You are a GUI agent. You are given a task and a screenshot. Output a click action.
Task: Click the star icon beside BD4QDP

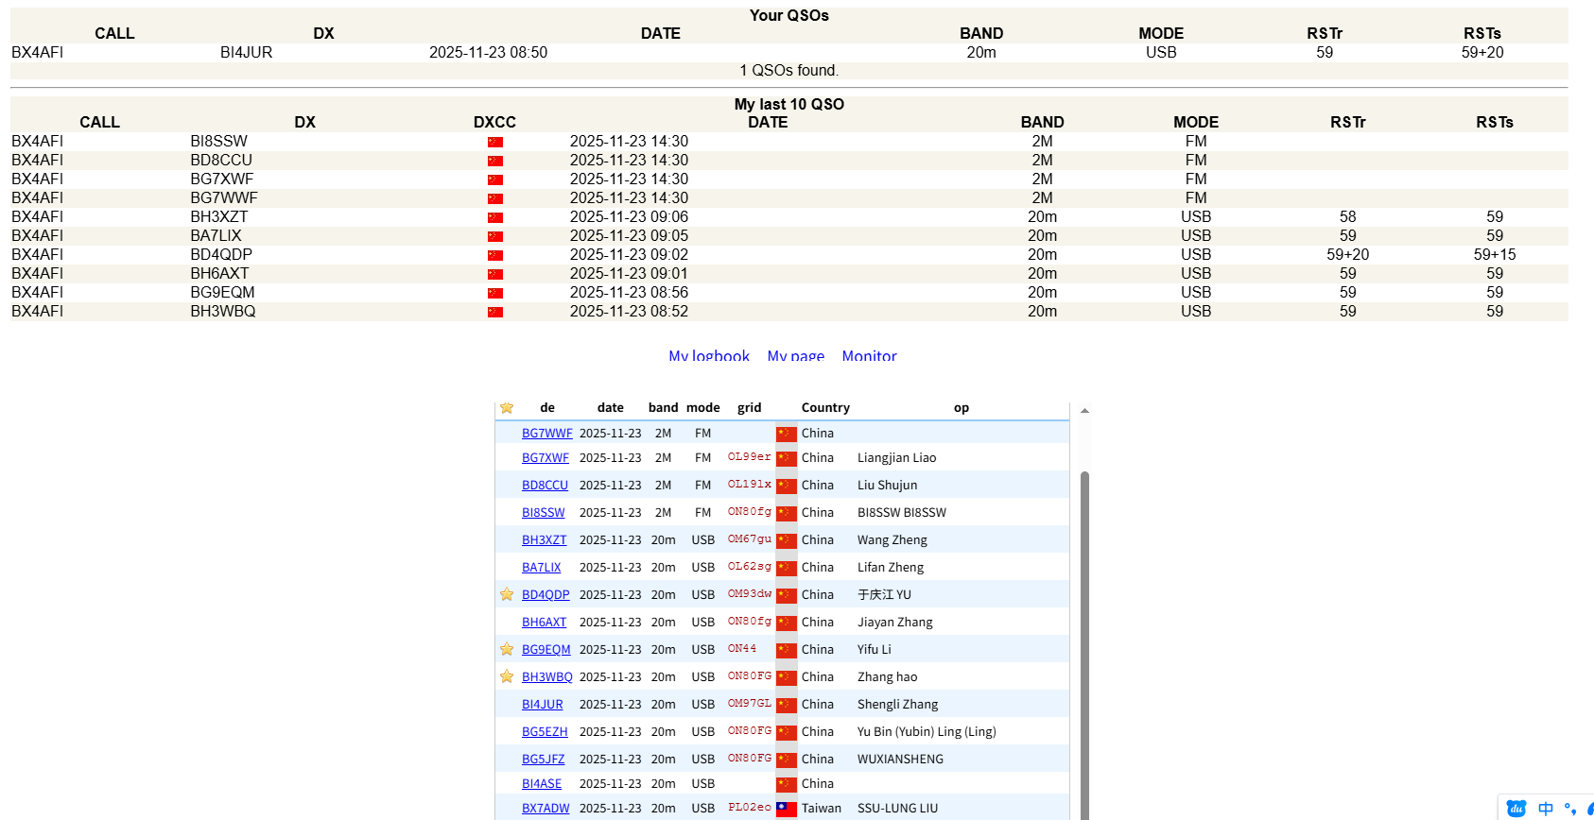(x=507, y=594)
